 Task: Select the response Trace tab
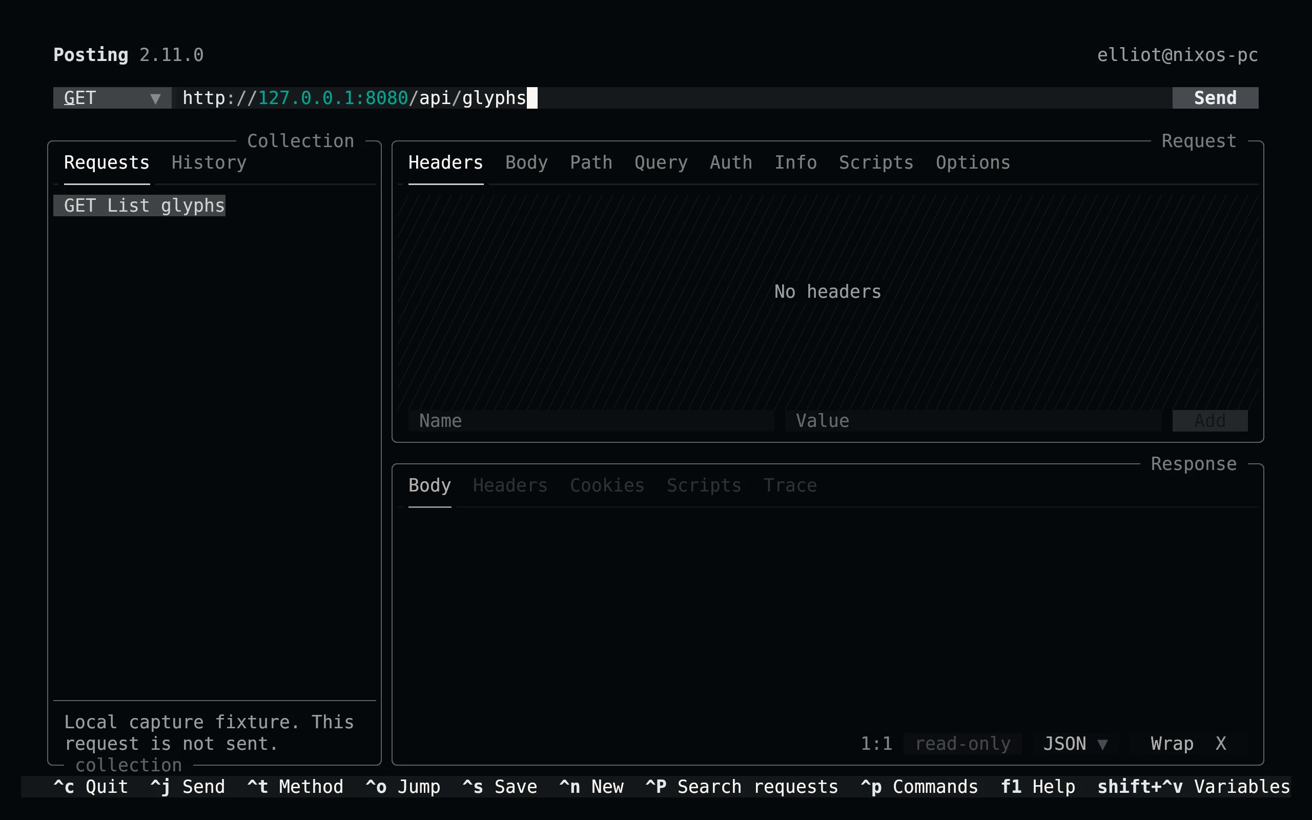tap(790, 485)
